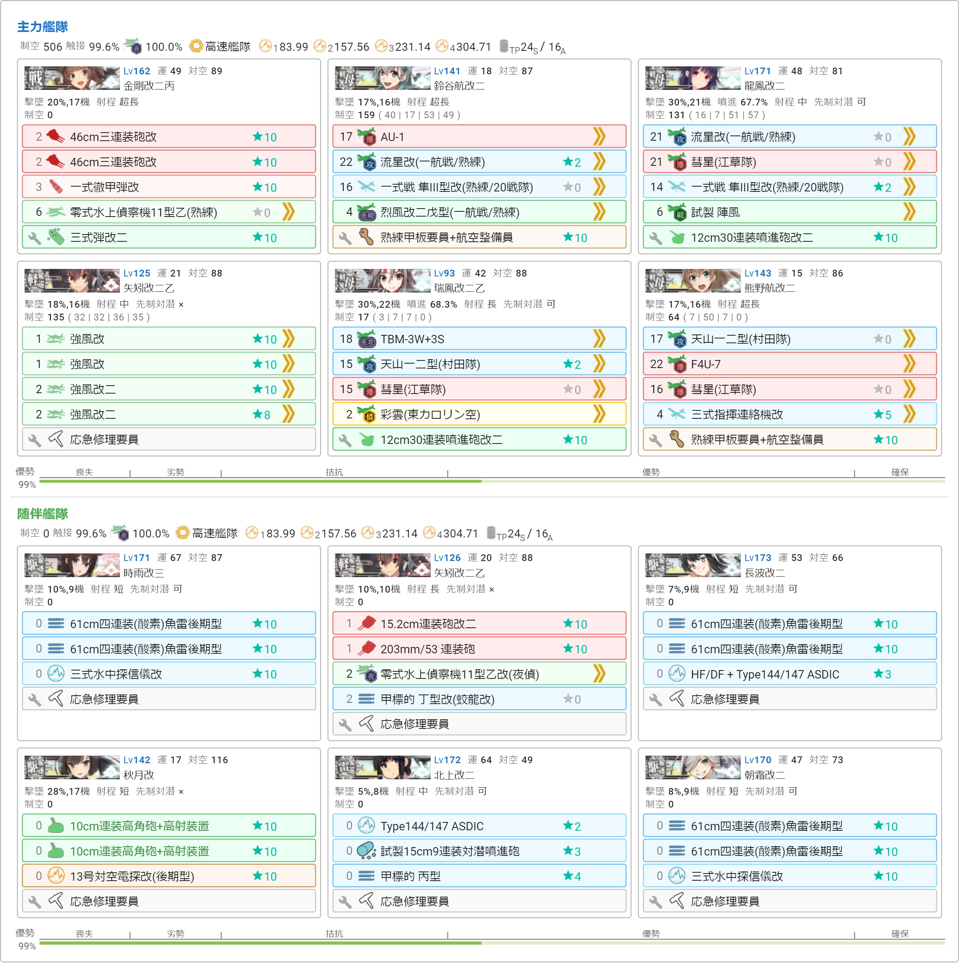The image size is (959, 963).
Task: Click proficiency chevron on 零式水上偵察機11型乙改(夜偵) row
Action: [x=599, y=674]
